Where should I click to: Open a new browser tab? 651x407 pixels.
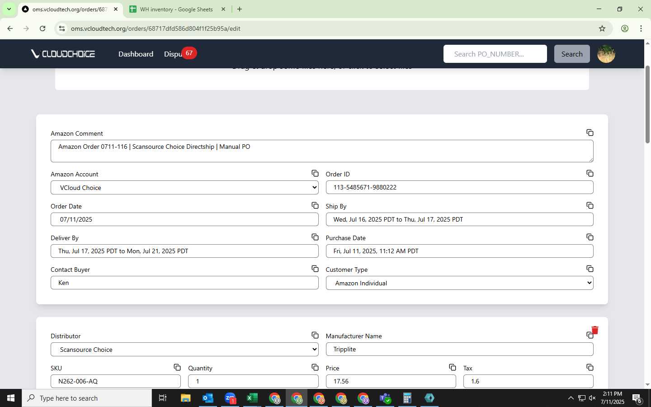point(240,9)
